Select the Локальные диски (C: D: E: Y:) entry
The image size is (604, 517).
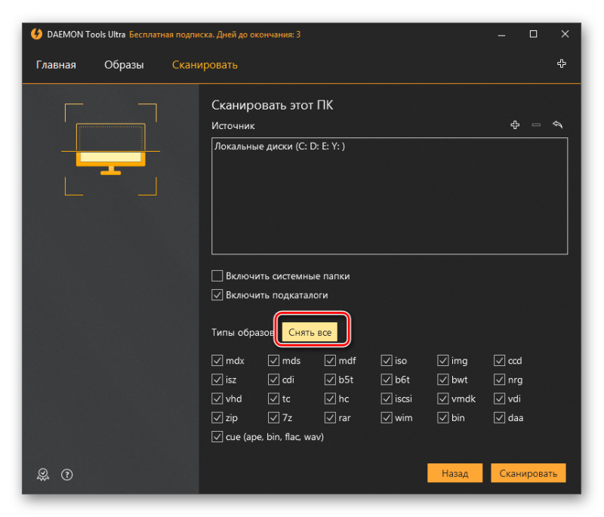coord(279,146)
